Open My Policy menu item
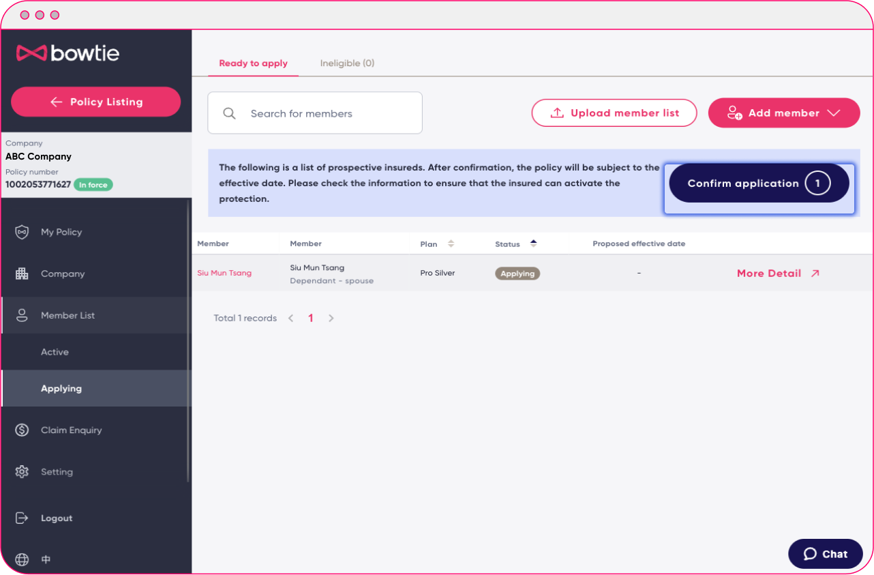Image resolution: width=874 pixels, height=575 pixels. [x=95, y=232]
